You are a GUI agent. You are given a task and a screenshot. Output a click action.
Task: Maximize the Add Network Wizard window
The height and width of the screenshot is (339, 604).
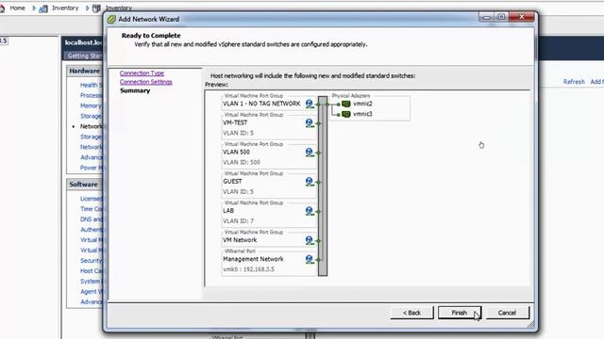pyautogui.click(x=501, y=17)
